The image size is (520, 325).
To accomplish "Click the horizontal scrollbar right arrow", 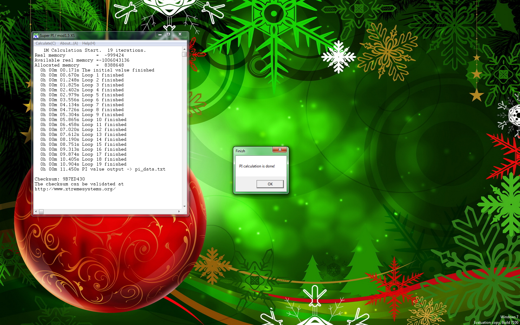I will pyautogui.click(x=179, y=212).
